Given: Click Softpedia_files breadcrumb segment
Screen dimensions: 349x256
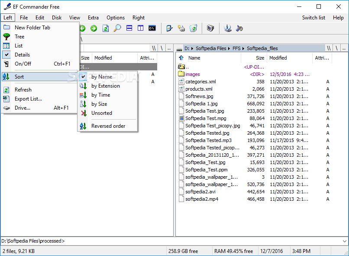Looking at the screenshot, I should point(262,48).
